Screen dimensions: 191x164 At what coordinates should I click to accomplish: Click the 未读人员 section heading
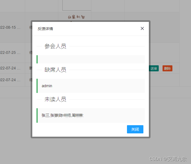click(55, 99)
